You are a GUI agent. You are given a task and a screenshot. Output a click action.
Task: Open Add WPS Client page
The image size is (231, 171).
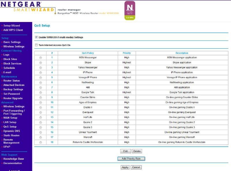(13, 30)
